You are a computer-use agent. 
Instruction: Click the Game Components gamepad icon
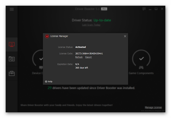(x=141, y=68)
